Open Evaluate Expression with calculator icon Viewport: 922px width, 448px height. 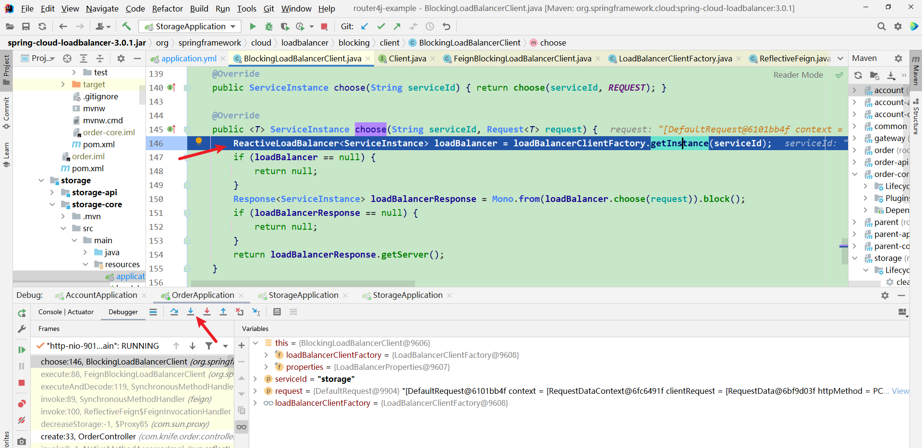[x=277, y=312]
